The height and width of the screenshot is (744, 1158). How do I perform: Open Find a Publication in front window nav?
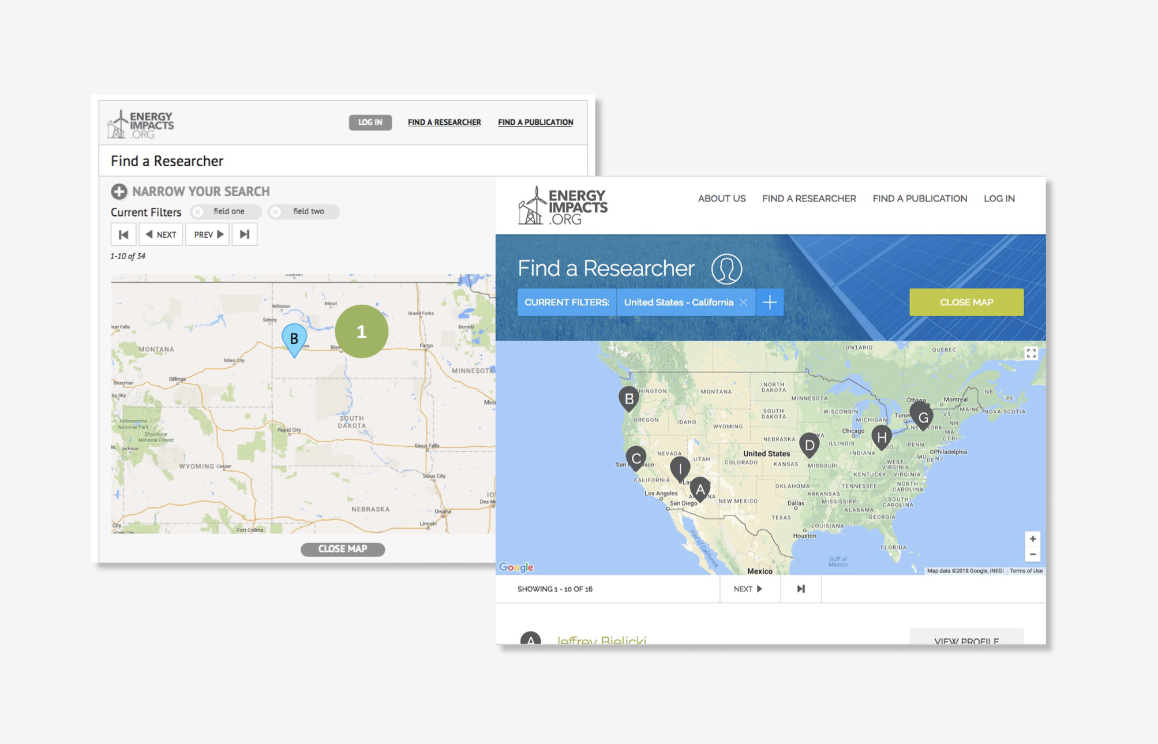click(x=920, y=199)
